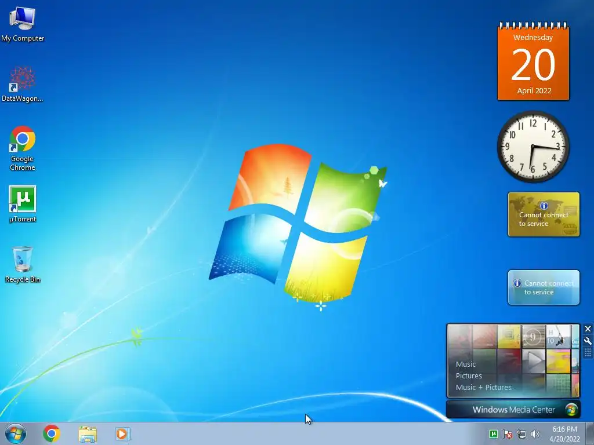This screenshot has width=594, height=445.
Task: Select the Recycle Bin icon
Action: pos(23,264)
